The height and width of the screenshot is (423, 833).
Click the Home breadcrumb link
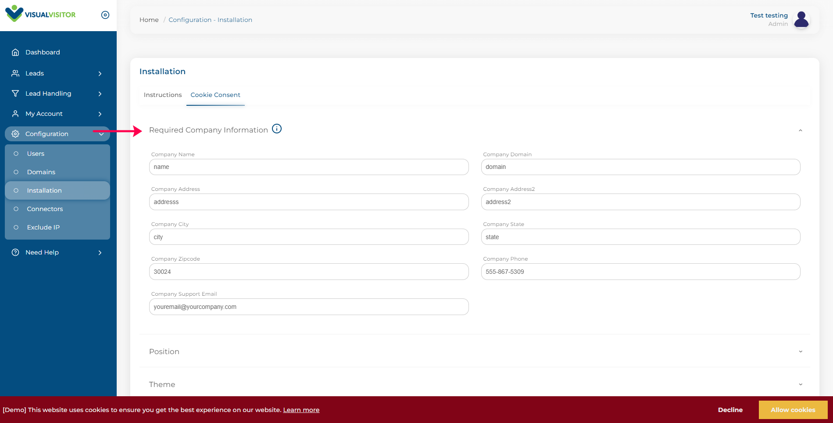(149, 20)
